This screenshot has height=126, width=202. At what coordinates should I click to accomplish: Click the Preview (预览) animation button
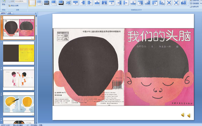(3, 3)
